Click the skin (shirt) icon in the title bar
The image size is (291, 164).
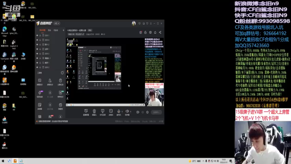click(x=147, y=23)
